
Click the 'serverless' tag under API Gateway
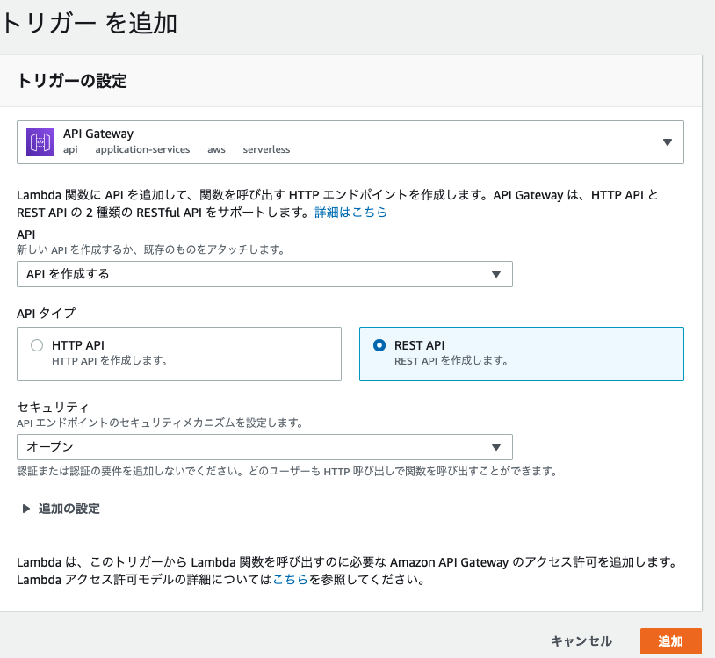266,149
